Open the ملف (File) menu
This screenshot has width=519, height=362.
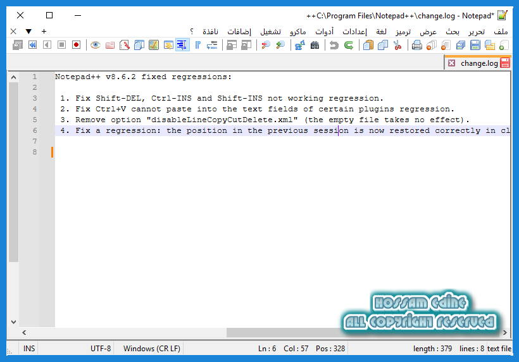(501, 32)
